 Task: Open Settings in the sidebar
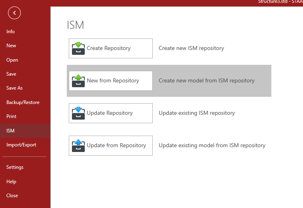[x=15, y=167]
